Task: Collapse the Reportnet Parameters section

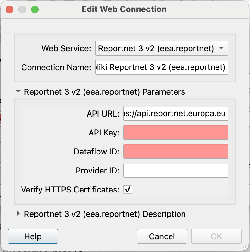Action: (18, 91)
